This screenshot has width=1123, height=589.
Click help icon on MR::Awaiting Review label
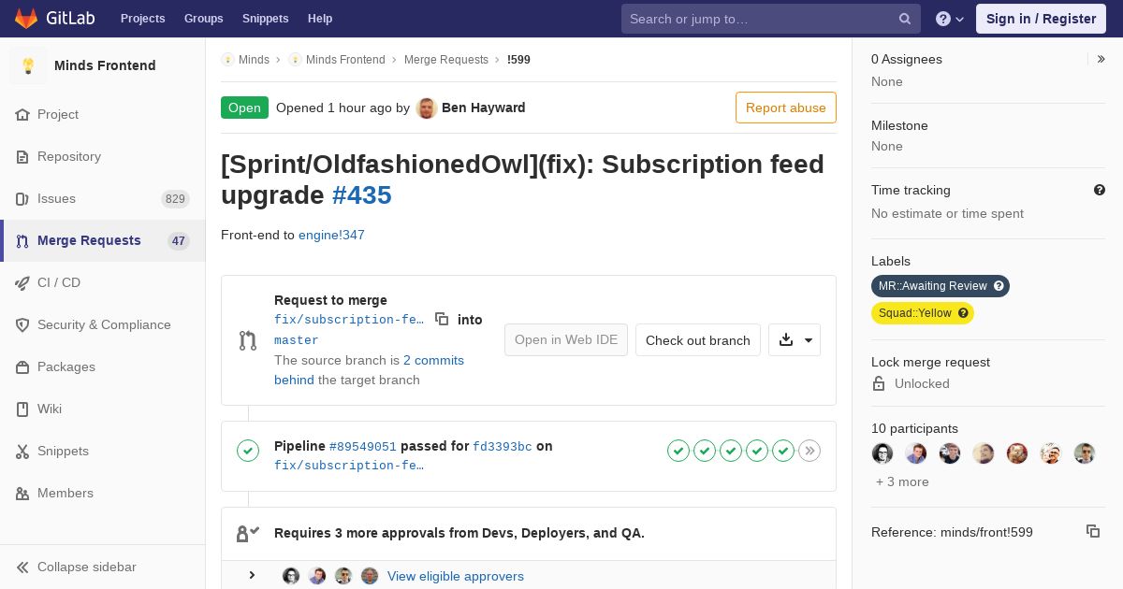click(x=999, y=286)
